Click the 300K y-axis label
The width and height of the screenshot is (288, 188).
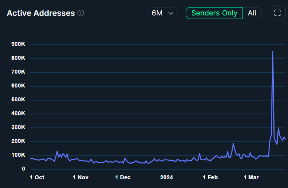(18, 127)
